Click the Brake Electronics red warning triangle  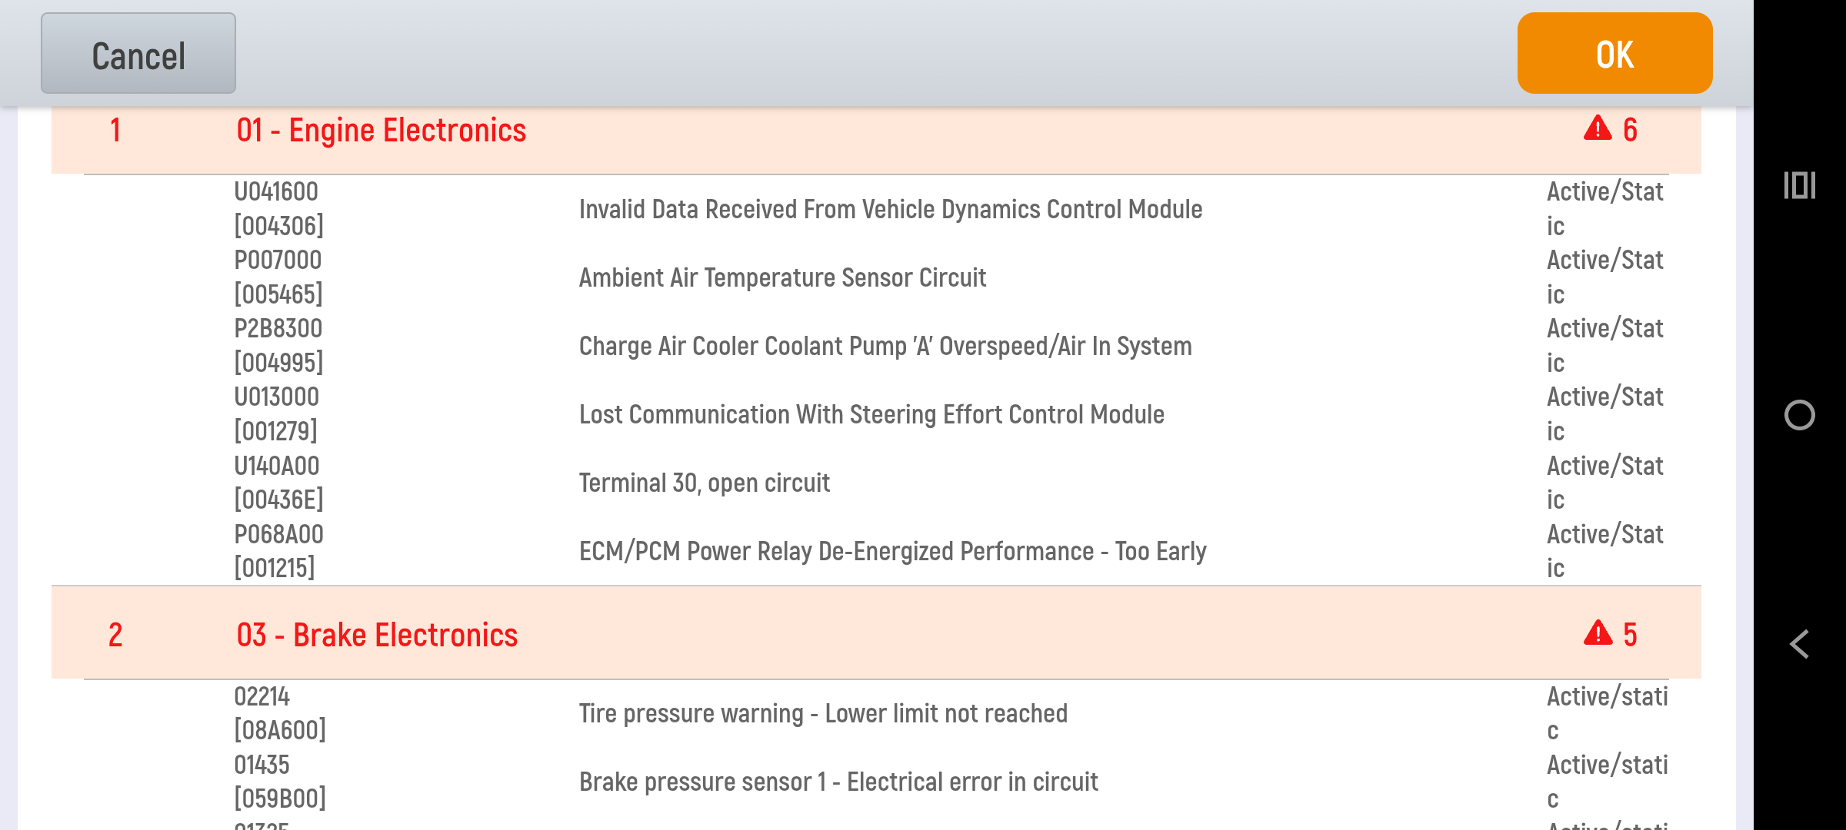click(x=1598, y=633)
